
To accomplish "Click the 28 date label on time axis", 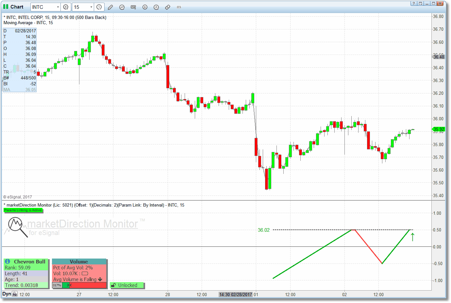I will coord(167,295).
